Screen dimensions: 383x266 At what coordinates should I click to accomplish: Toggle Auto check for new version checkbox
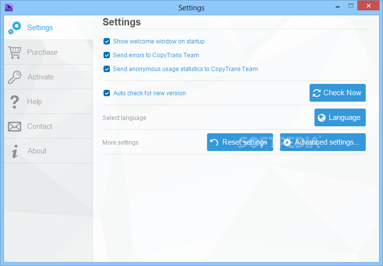pos(107,93)
